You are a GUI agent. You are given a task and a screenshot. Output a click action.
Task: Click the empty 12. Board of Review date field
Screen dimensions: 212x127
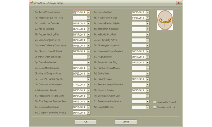139,107
